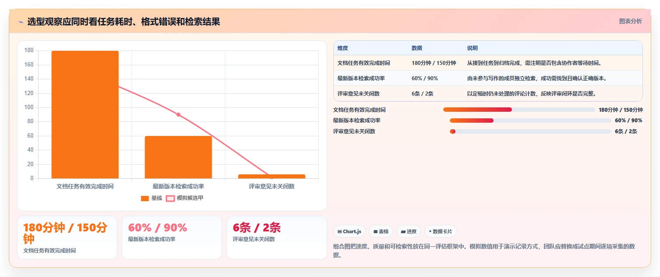Click the big red 6条 / 2条 card value

257,228
